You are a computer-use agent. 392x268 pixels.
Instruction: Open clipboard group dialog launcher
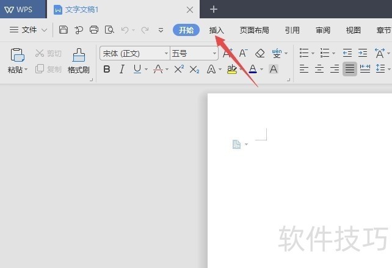[x=92, y=80]
